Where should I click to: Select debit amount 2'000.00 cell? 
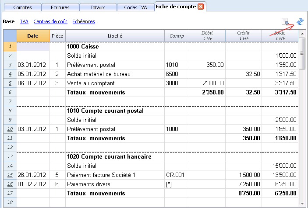pyautogui.click(x=207, y=83)
